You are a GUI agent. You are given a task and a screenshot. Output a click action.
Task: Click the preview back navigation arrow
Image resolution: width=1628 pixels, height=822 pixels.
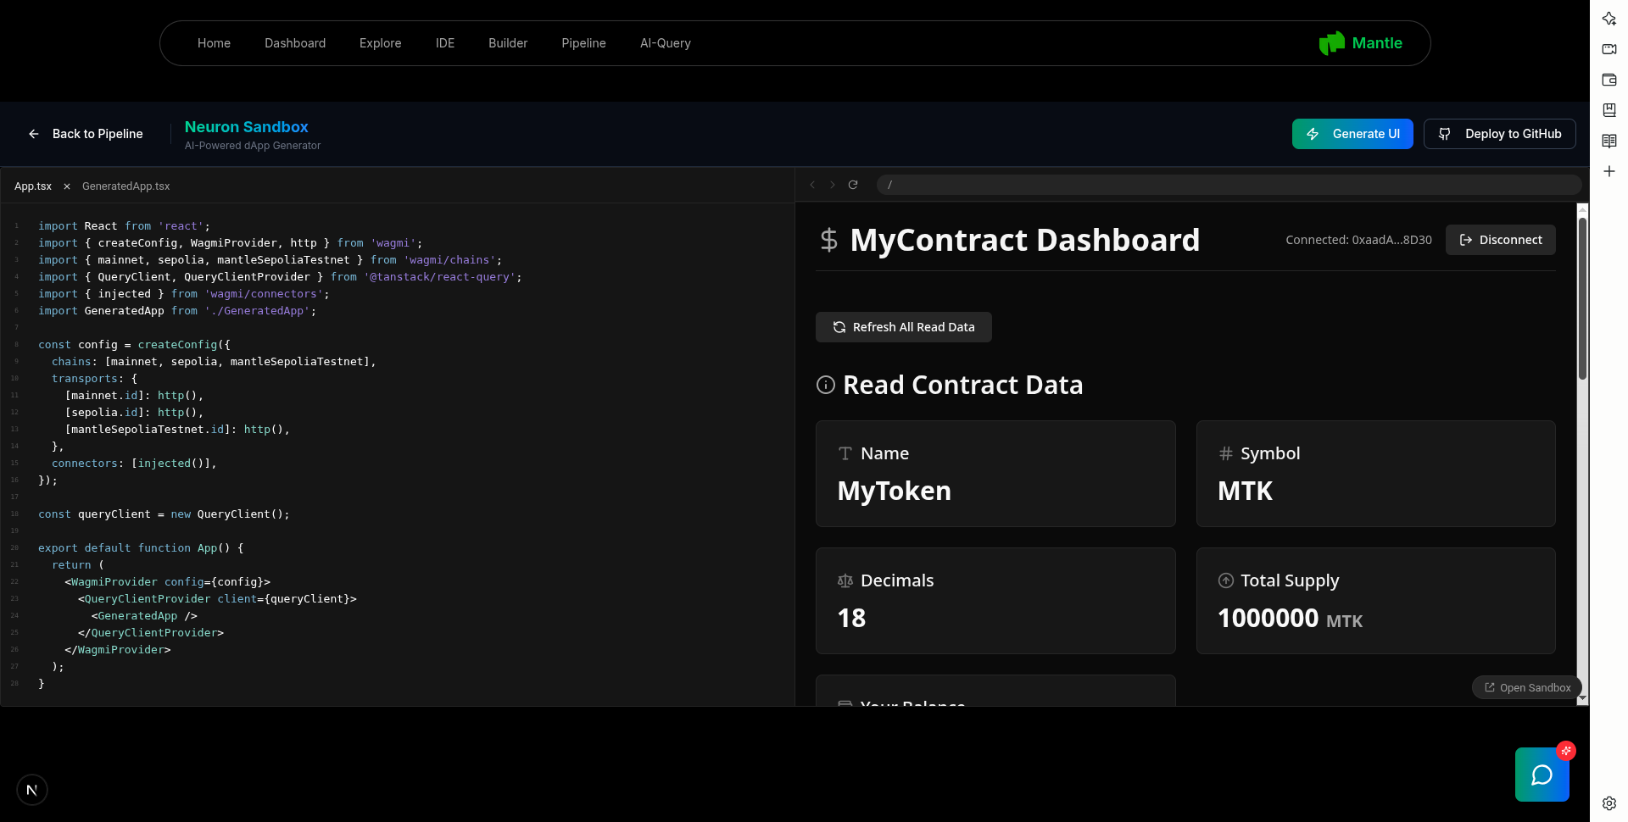point(812,185)
